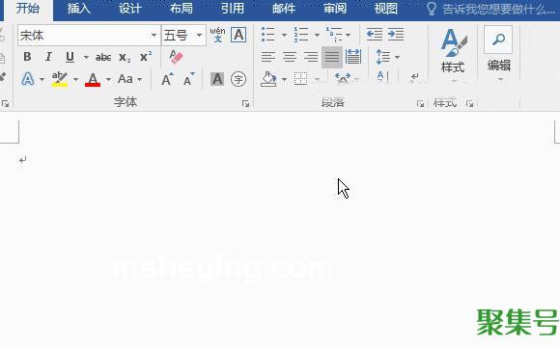
Task: Expand line spacing dropdown arrow
Action: (x=397, y=57)
